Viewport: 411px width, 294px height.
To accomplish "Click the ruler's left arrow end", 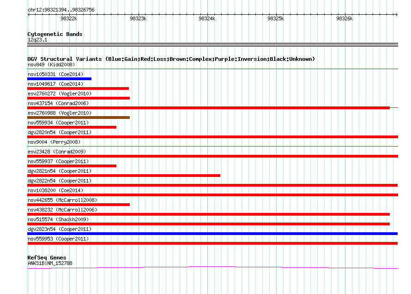I will pos(29,15).
